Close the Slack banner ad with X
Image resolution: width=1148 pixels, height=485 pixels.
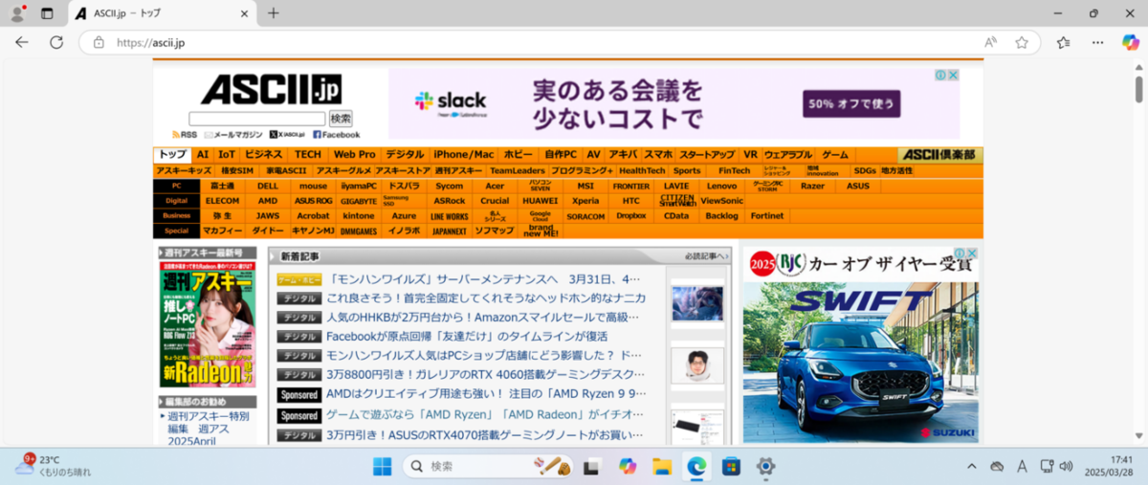click(954, 75)
